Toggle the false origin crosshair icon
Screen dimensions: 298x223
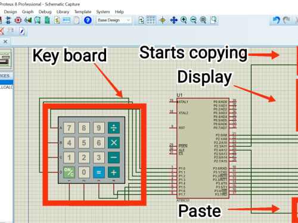point(163,20)
